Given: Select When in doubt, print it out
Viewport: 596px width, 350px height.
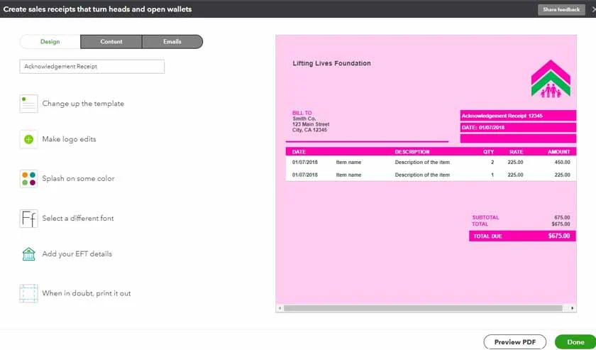Looking at the screenshot, I should (87, 293).
